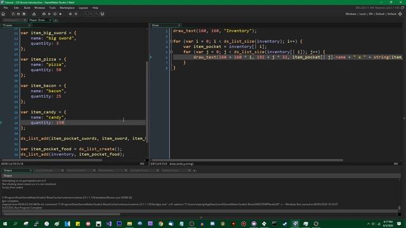
Task: Save the project via toolbar icon
Action: click(24, 14)
